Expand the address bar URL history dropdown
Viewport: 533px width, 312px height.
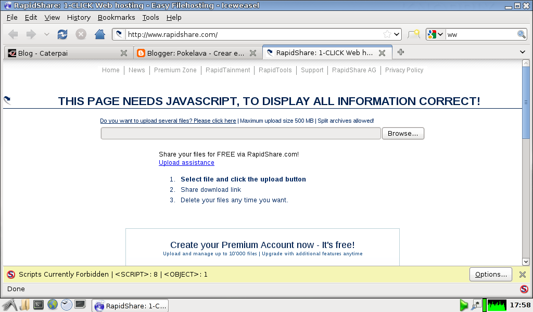click(396, 34)
